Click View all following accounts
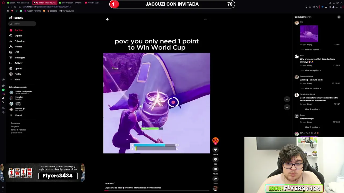 click(x=18, y=115)
